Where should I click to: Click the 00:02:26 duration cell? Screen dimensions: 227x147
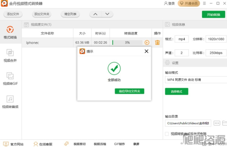pos(101,43)
